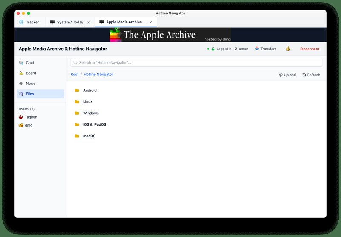
Task: Refresh the file listing
Action: click(311, 75)
